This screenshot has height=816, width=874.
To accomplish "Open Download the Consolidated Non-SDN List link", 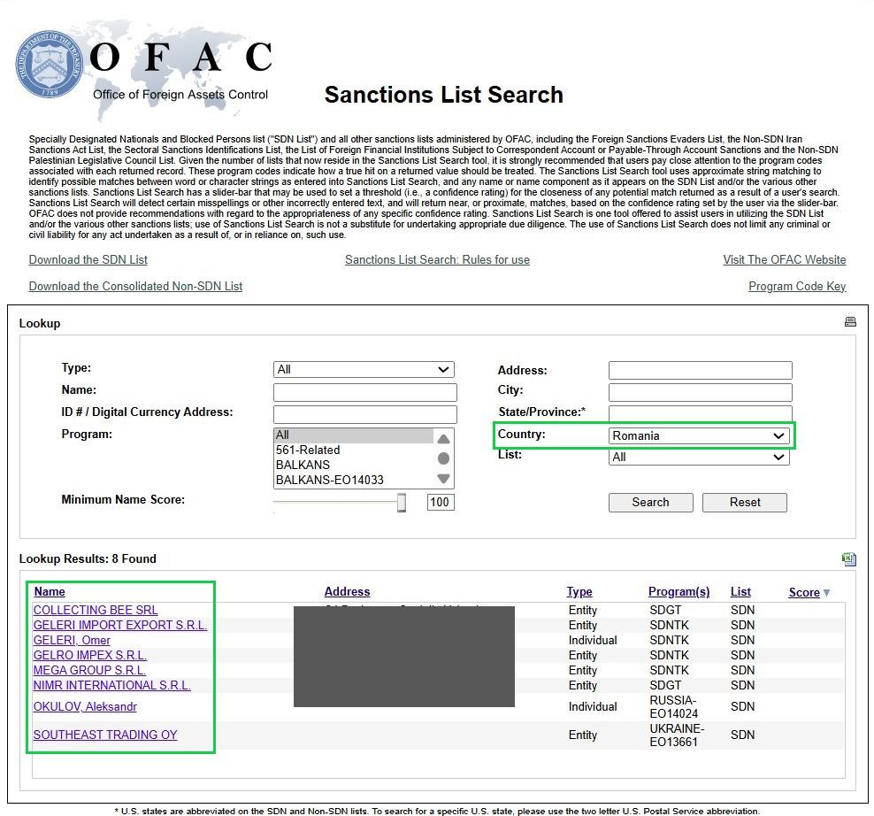I will tap(135, 286).
